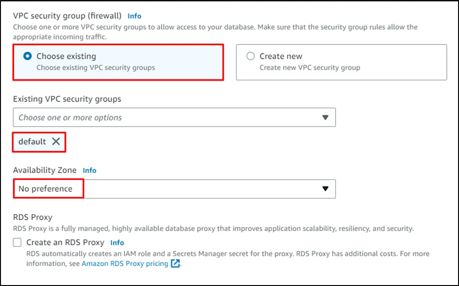The height and width of the screenshot is (286, 459).
Task: Open the Amazon RDS Proxy pricing link
Action: tap(125, 263)
